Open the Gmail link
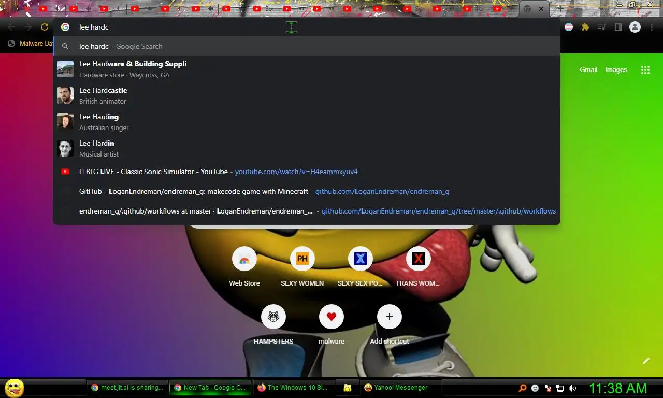This screenshot has height=398, width=663. click(x=588, y=69)
